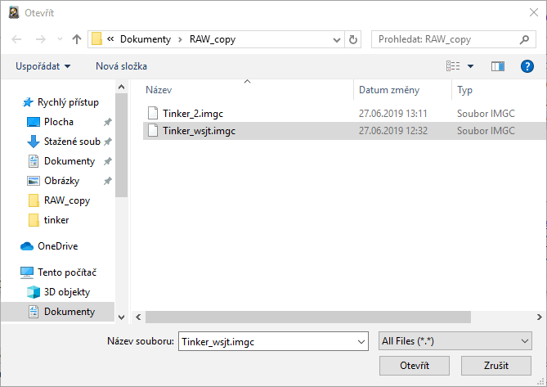The image size is (547, 387).
Task: Click the horizontal scrollbar in file list
Action: click(311, 316)
